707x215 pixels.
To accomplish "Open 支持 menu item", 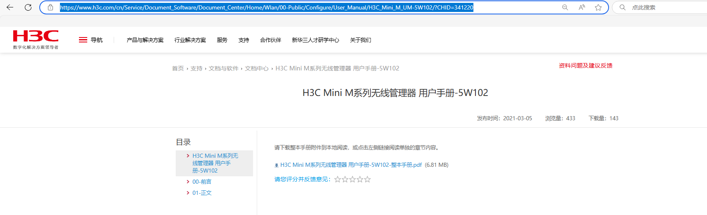I will pos(244,40).
